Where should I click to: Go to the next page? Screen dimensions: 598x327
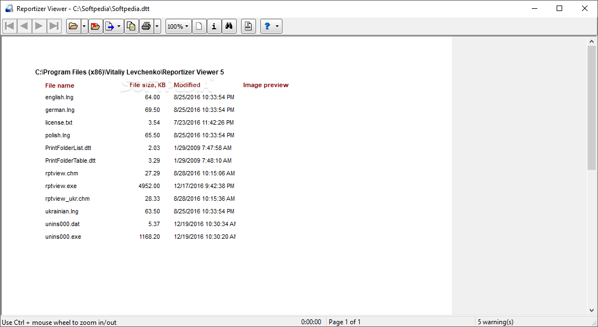point(39,26)
